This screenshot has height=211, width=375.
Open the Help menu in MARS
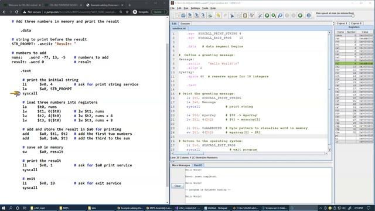(213, 8)
